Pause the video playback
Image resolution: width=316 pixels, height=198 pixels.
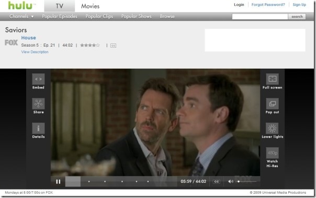pyautogui.click(x=58, y=182)
